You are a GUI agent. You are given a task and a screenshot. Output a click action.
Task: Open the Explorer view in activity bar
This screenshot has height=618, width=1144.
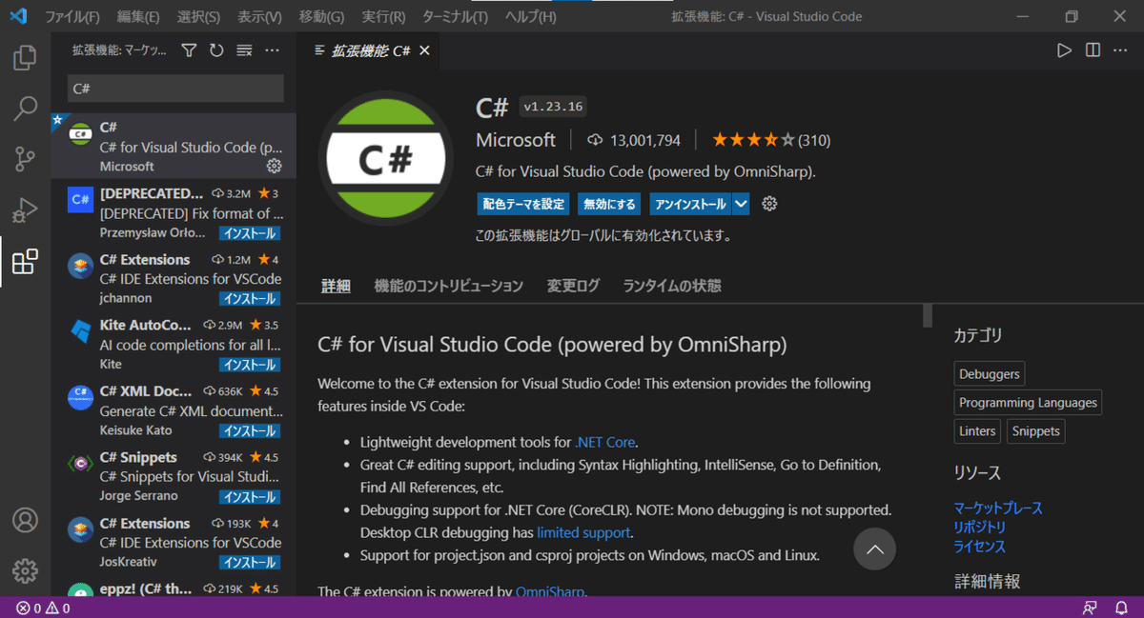25,58
